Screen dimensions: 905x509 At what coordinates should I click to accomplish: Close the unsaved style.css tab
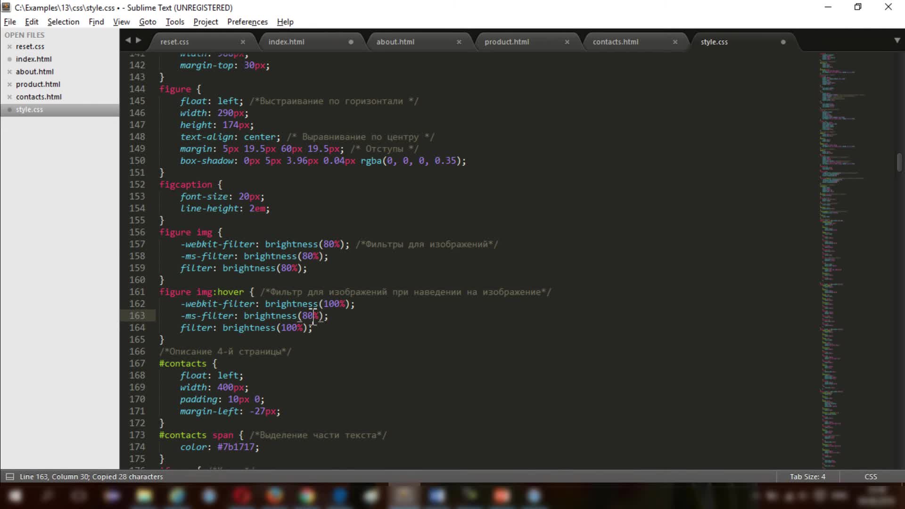tap(783, 42)
